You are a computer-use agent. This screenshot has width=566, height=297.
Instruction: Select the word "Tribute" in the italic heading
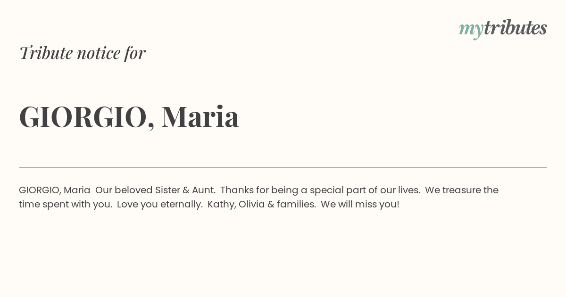(x=46, y=53)
